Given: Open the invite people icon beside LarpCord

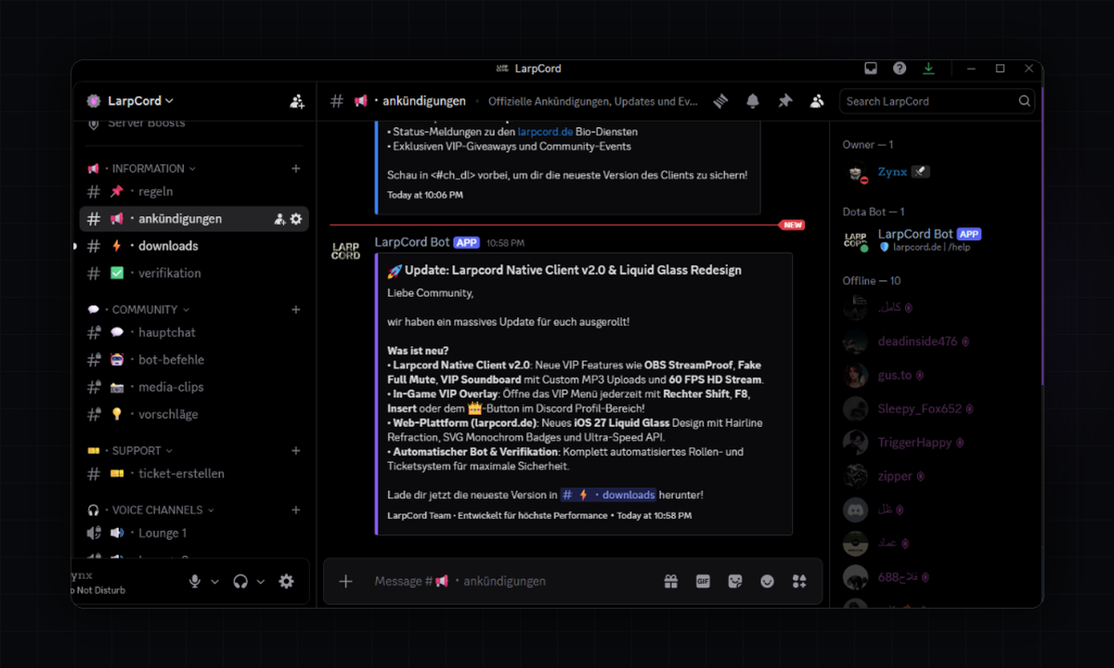Looking at the screenshot, I should tap(297, 101).
